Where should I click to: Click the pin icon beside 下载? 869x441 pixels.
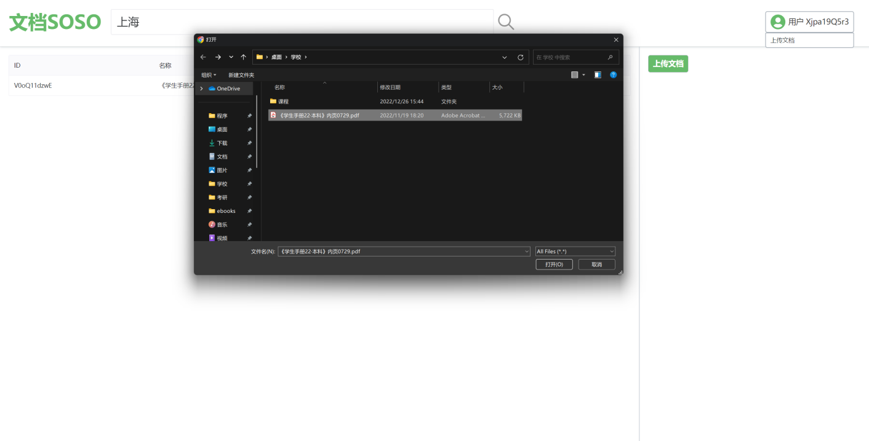pos(249,143)
